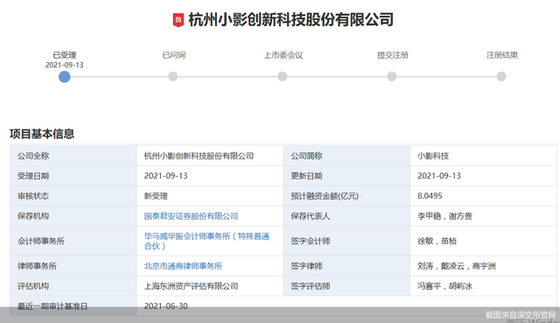The image size is (560, 323).
Task: Click the 保荐机构 label cell
Action: pos(73,216)
